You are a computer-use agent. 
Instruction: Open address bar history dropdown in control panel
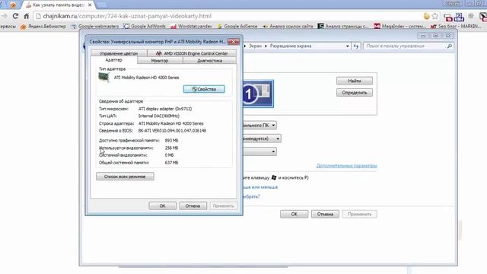(x=347, y=46)
